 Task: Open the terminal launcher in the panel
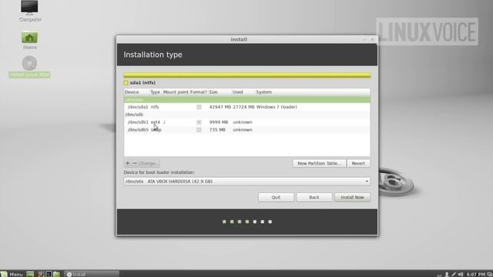tap(49, 274)
